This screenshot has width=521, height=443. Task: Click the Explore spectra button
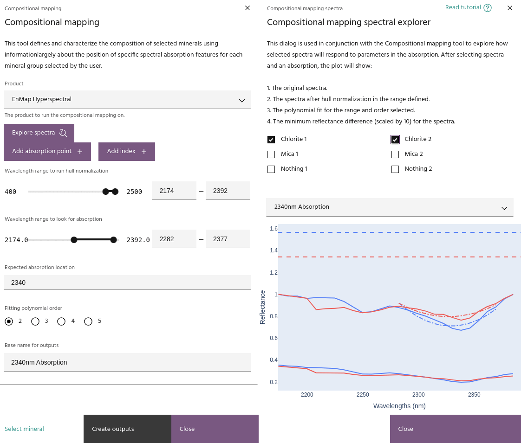point(39,133)
